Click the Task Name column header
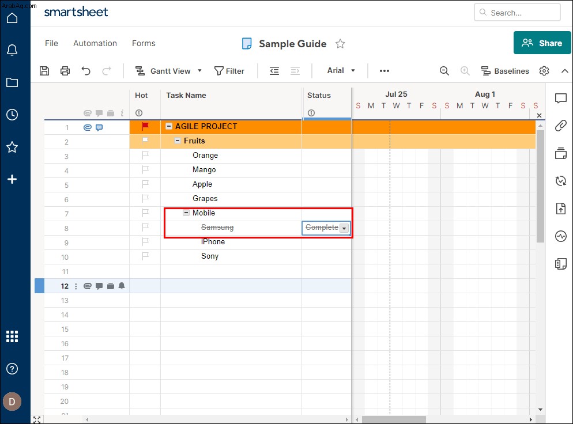Screen dimensions: 573x424 click(x=186, y=95)
